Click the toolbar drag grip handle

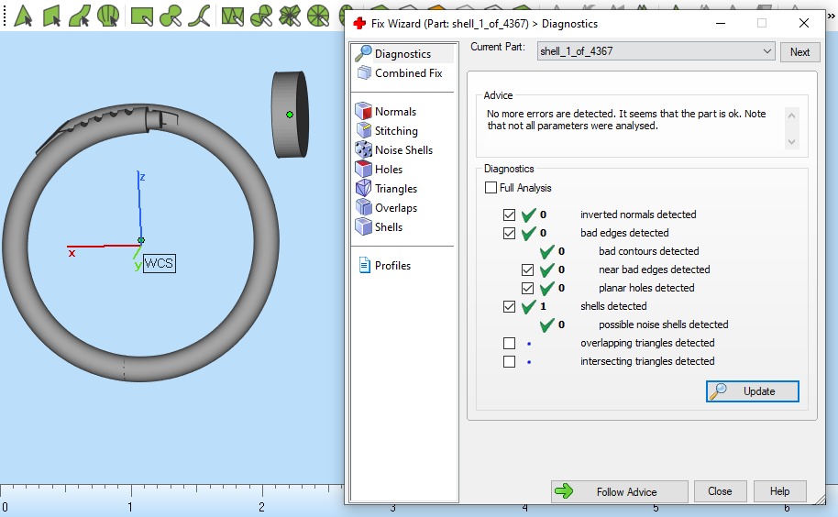5,16
